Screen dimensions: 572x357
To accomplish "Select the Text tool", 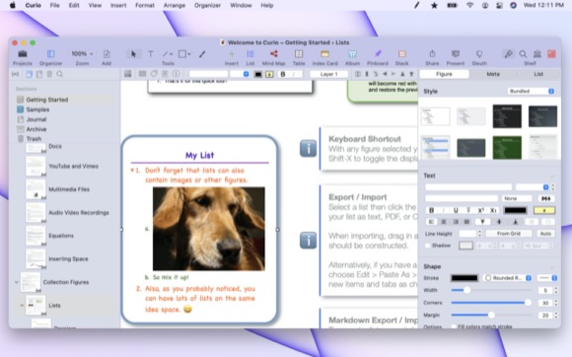I will pyautogui.click(x=150, y=54).
